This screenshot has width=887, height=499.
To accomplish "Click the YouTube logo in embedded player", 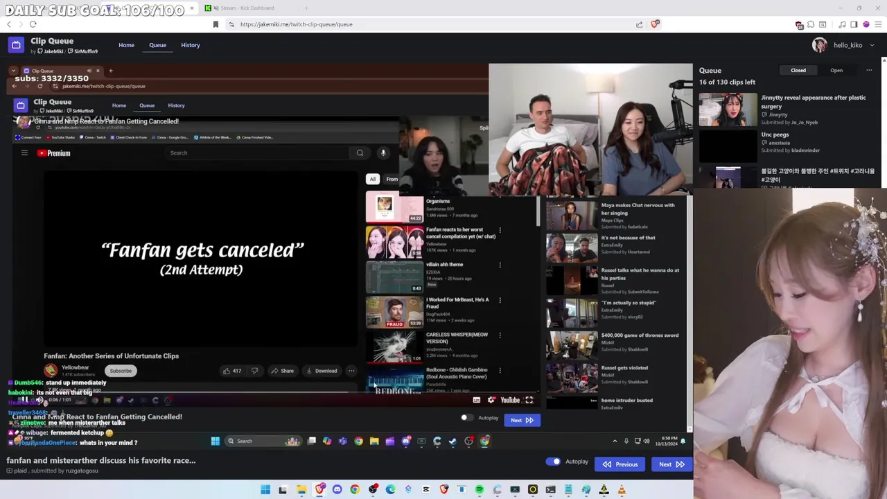I will click(510, 400).
